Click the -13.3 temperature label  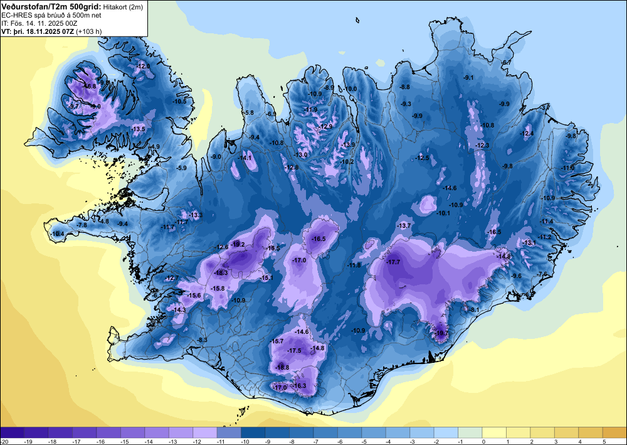196,215
